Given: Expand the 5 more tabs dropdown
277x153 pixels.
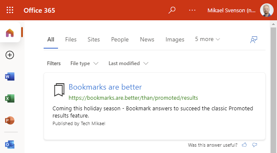Looking at the screenshot, I should click(208, 39).
